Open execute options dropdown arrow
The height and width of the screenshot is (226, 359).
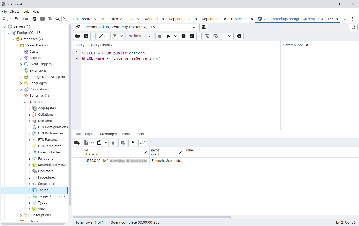point(175,36)
